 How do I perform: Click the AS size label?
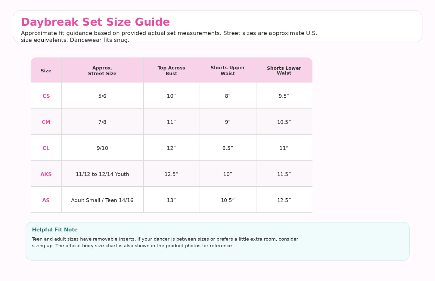(46, 200)
